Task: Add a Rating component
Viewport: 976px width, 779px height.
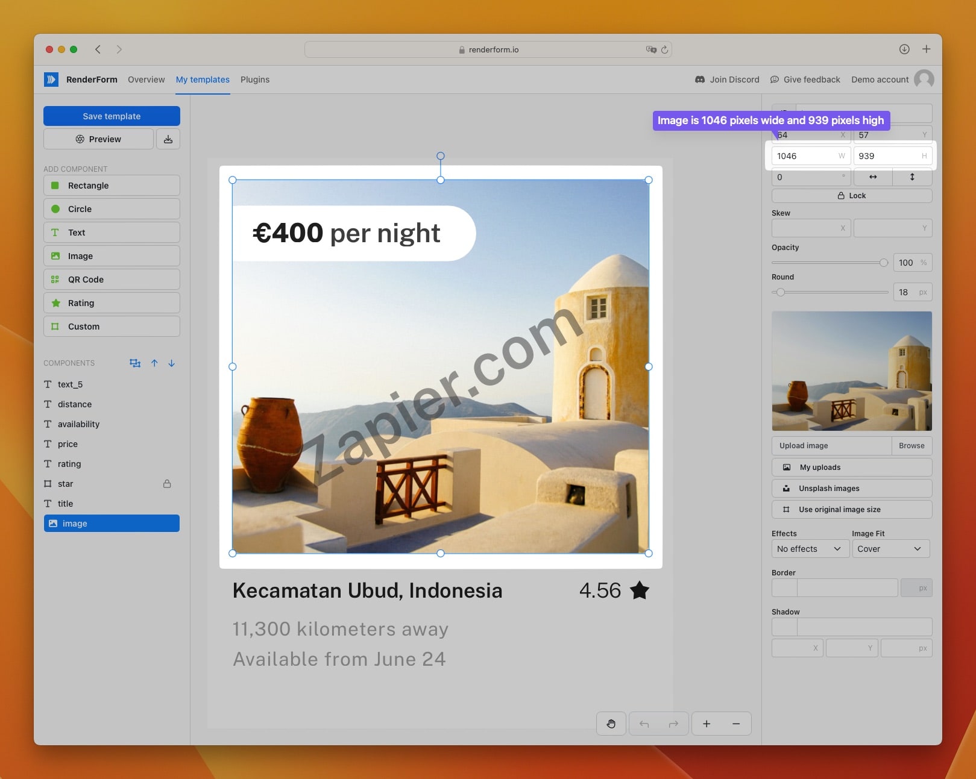Action: 112,303
